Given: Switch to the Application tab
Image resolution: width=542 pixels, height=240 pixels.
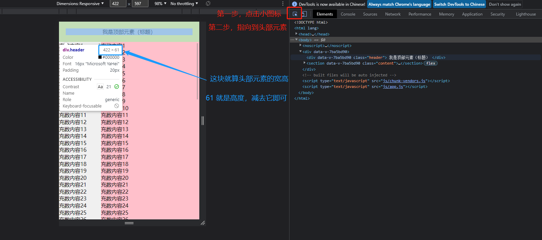Looking at the screenshot, I should [472, 14].
